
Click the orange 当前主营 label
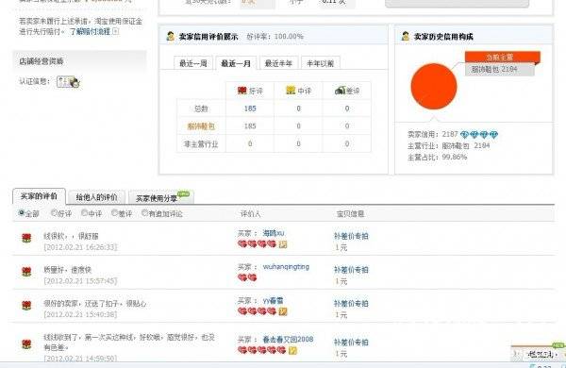coord(502,57)
